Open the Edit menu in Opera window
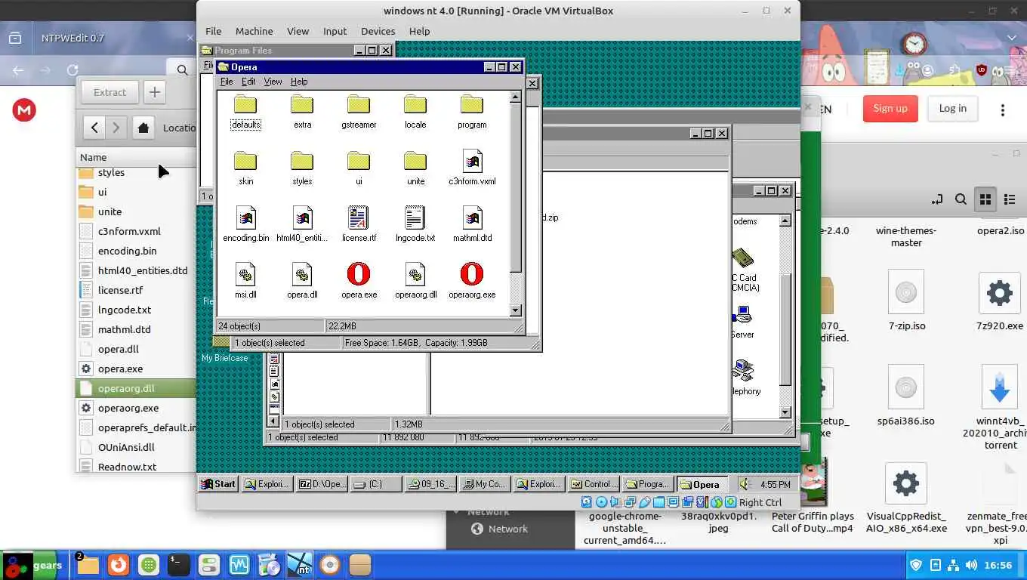Screen dimensions: 1027x580 pos(248,82)
